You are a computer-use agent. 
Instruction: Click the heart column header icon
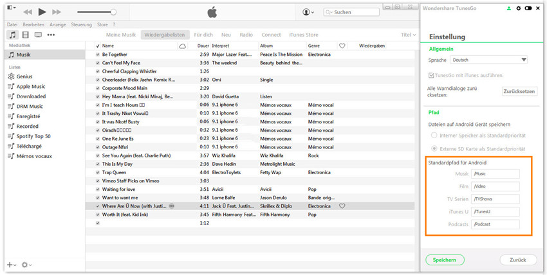pos(342,46)
